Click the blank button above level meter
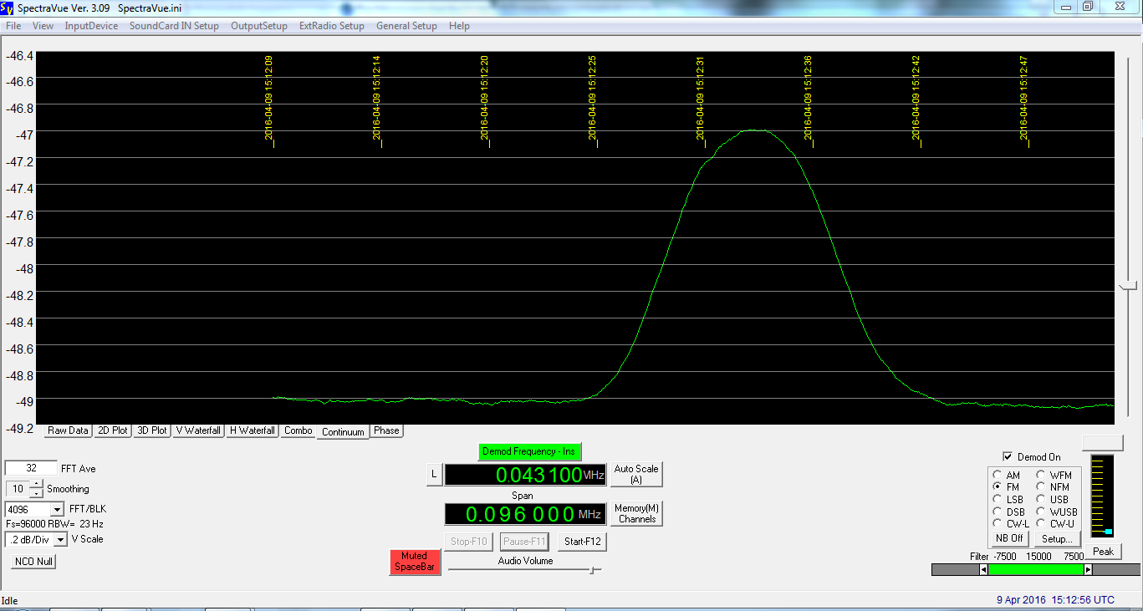Image resolution: width=1143 pixels, height=611 pixels. click(1103, 443)
